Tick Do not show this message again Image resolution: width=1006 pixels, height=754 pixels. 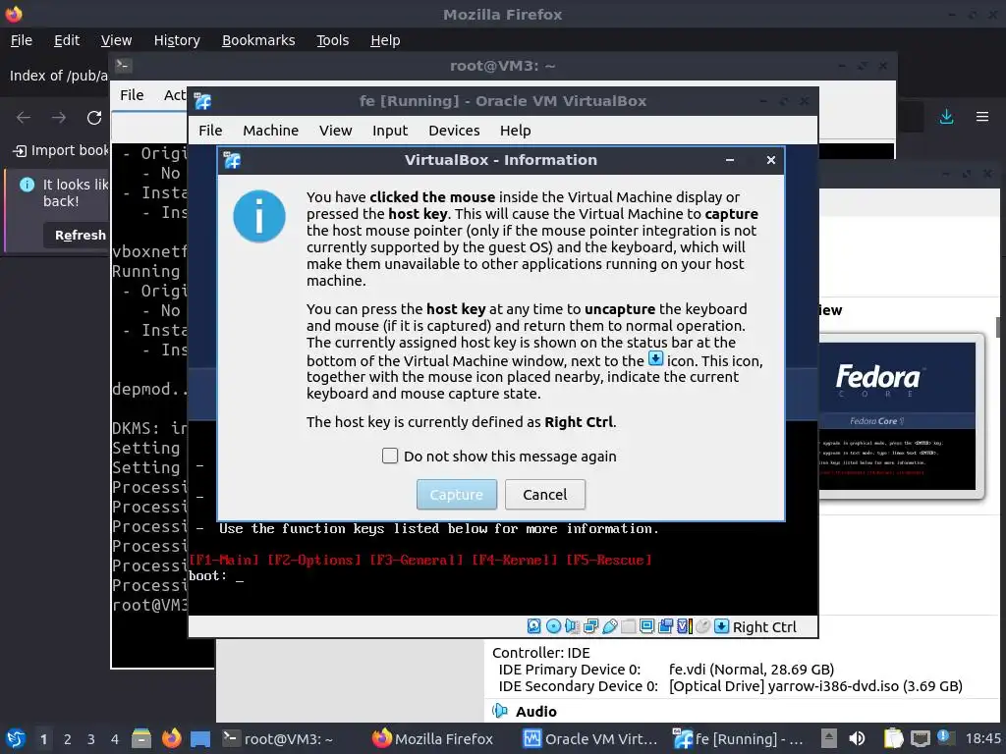[x=389, y=456]
